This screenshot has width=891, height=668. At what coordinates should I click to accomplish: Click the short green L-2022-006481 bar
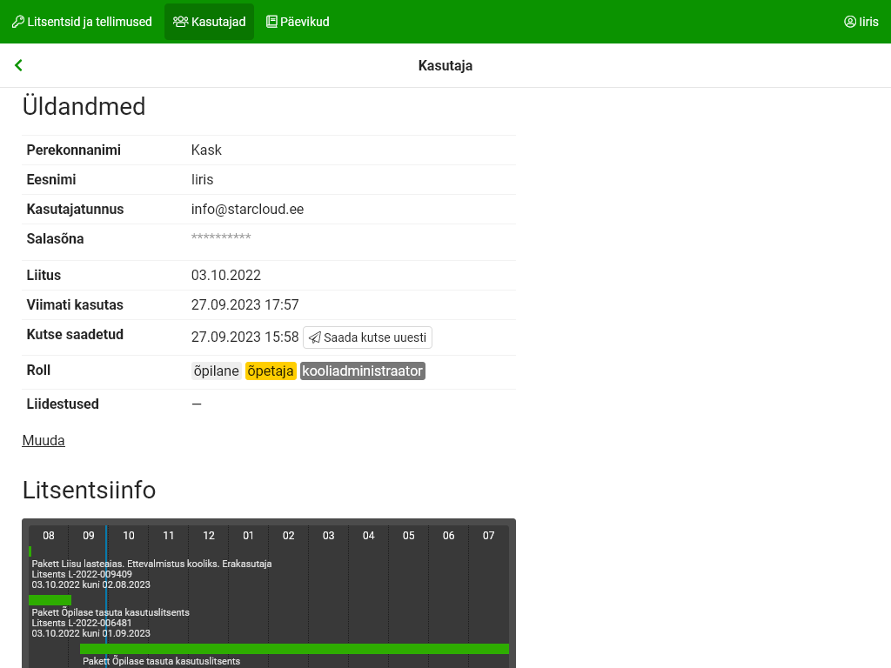50,600
